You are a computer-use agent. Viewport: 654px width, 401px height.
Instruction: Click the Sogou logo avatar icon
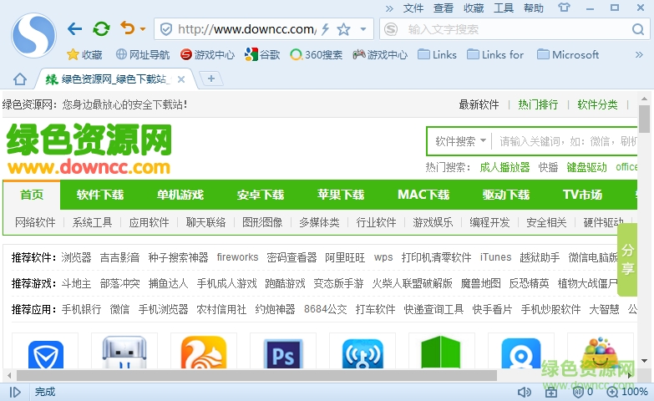pyautogui.click(x=33, y=33)
